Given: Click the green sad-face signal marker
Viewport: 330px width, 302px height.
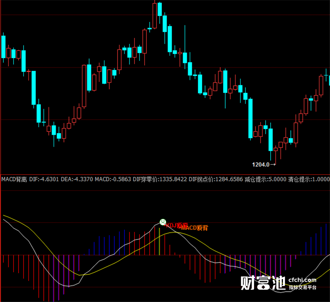Looking at the screenshot, I should pos(163,222).
